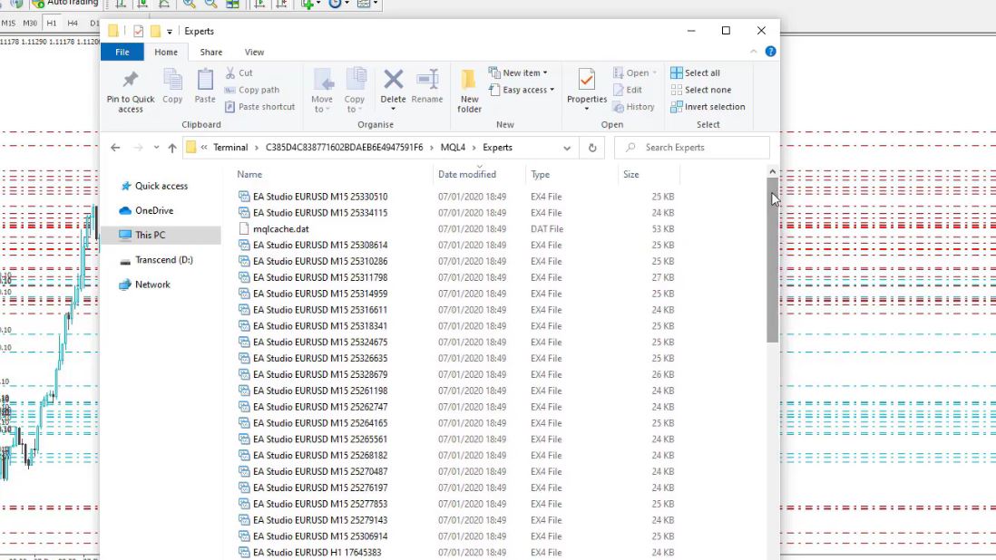Open the File menu tab
996x560 pixels.
[122, 53]
